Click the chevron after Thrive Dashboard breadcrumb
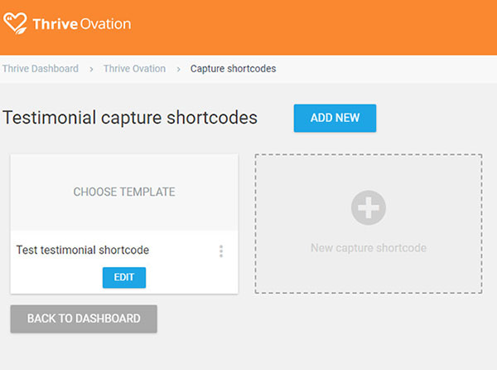 point(91,69)
